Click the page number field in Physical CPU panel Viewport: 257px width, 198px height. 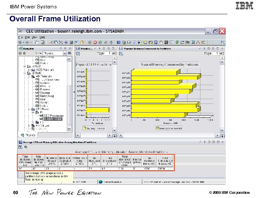(108, 53)
